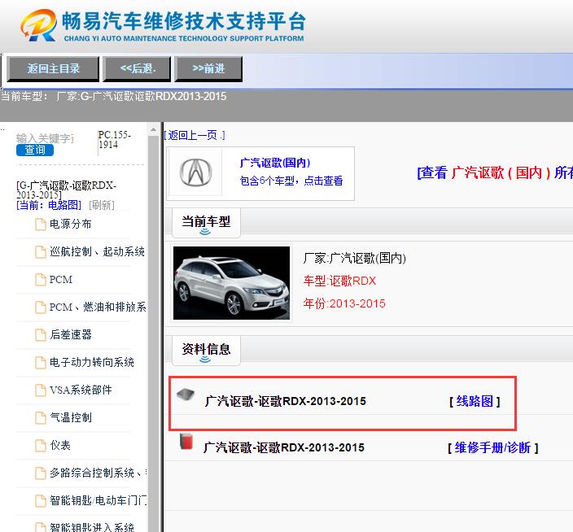Open the 返回上一页 link
The width and height of the screenshot is (573, 532).
tap(194, 136)
